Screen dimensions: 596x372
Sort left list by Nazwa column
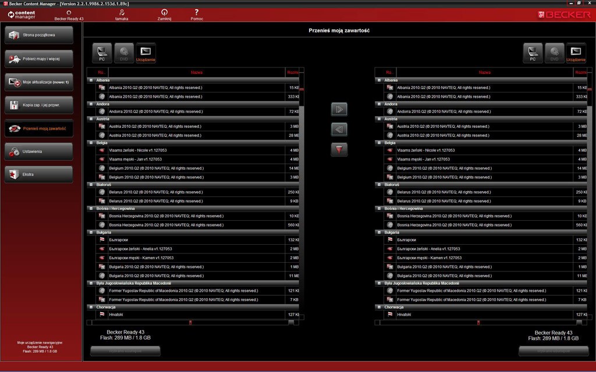click(x=196, y=72)
